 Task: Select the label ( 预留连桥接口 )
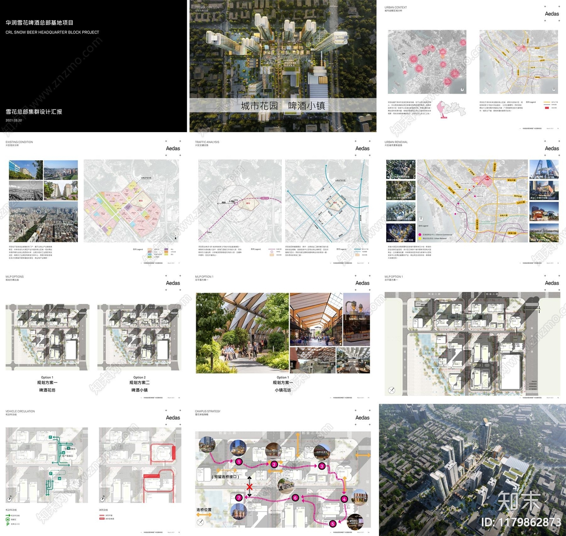tap(226, 477)
